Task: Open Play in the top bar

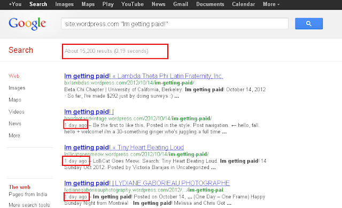Action: [108, 4]
